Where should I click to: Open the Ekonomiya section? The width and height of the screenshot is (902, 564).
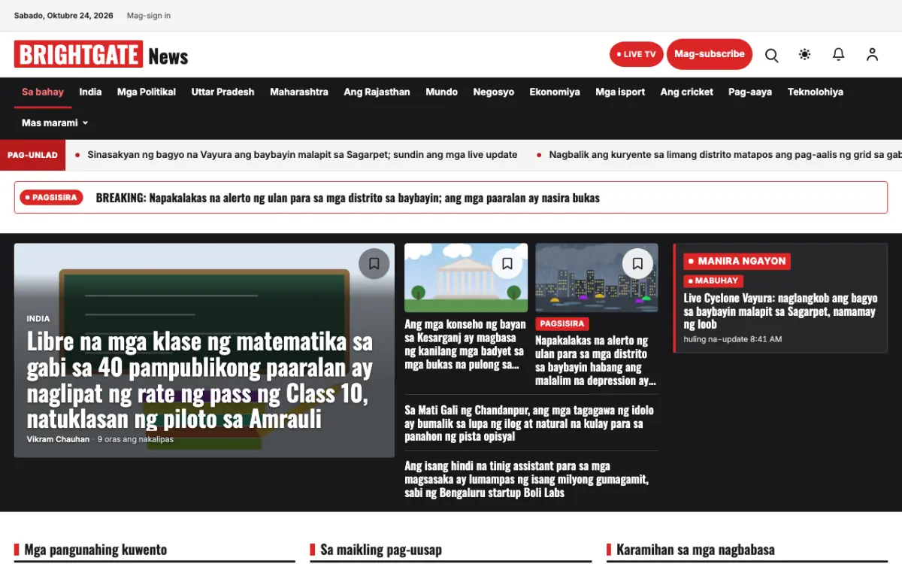click(555, 92)
